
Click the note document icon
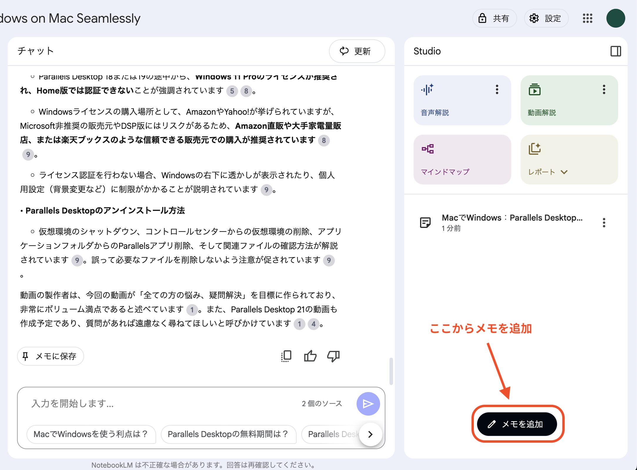tap(425, 223)
